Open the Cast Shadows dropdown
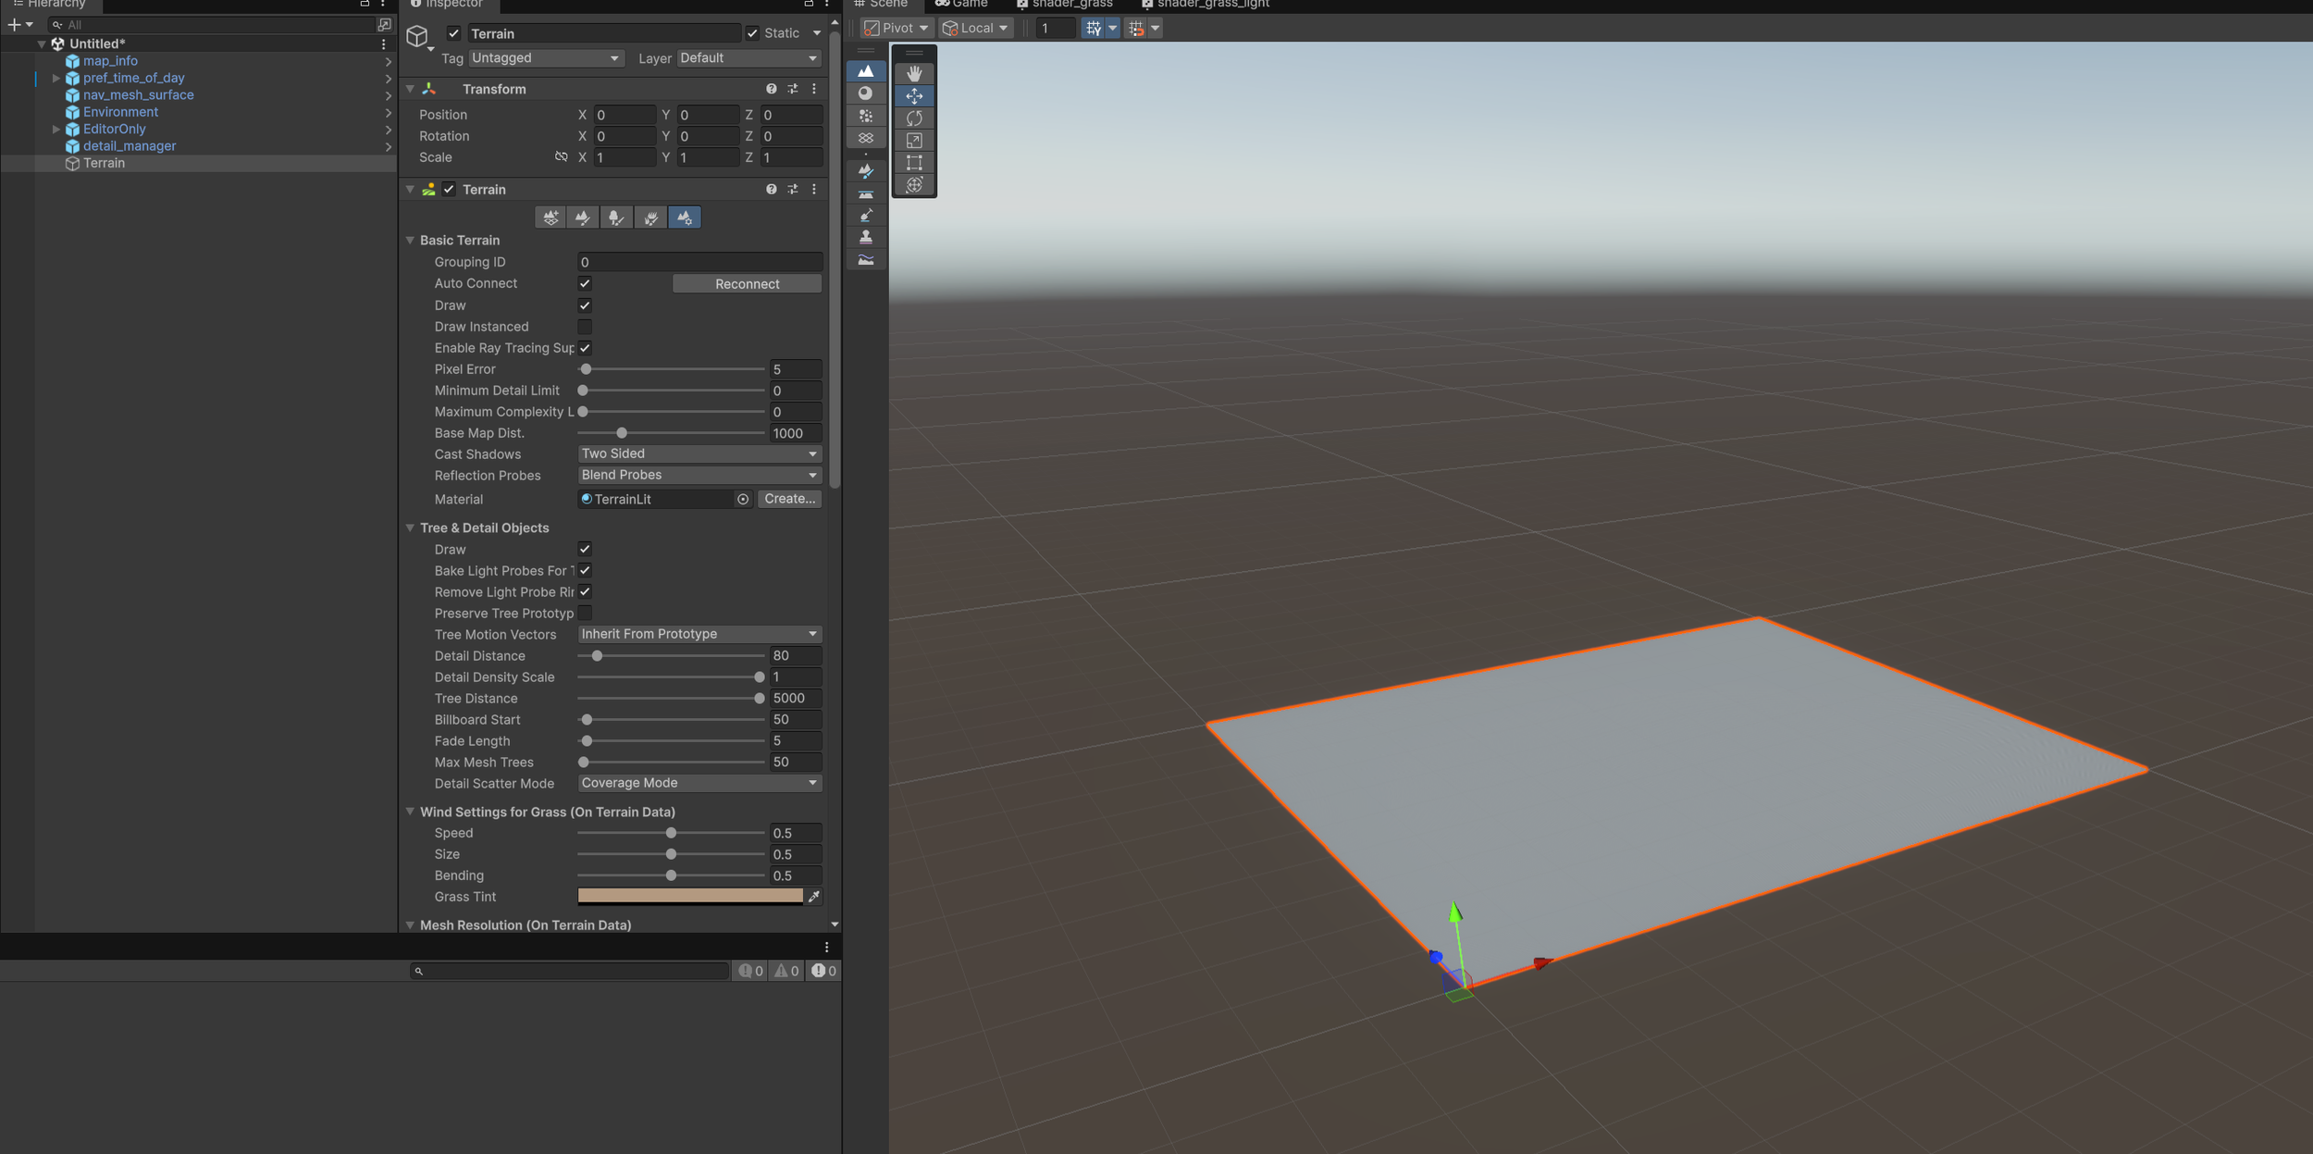The height and width of the screenshot is (1154, 2313). tap(699, 454)
